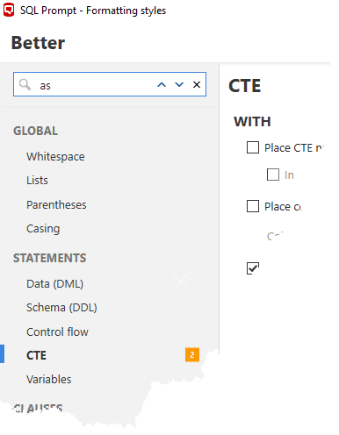
Task: Toggle the indented In checkbox
Action: coord(273,175)
